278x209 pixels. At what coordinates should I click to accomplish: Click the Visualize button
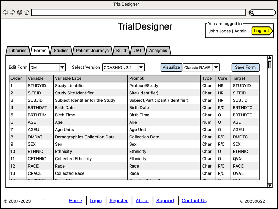[x=171, y=67]
